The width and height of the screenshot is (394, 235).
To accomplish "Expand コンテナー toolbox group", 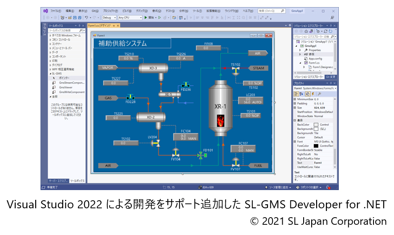I will [x=50, y=44].
